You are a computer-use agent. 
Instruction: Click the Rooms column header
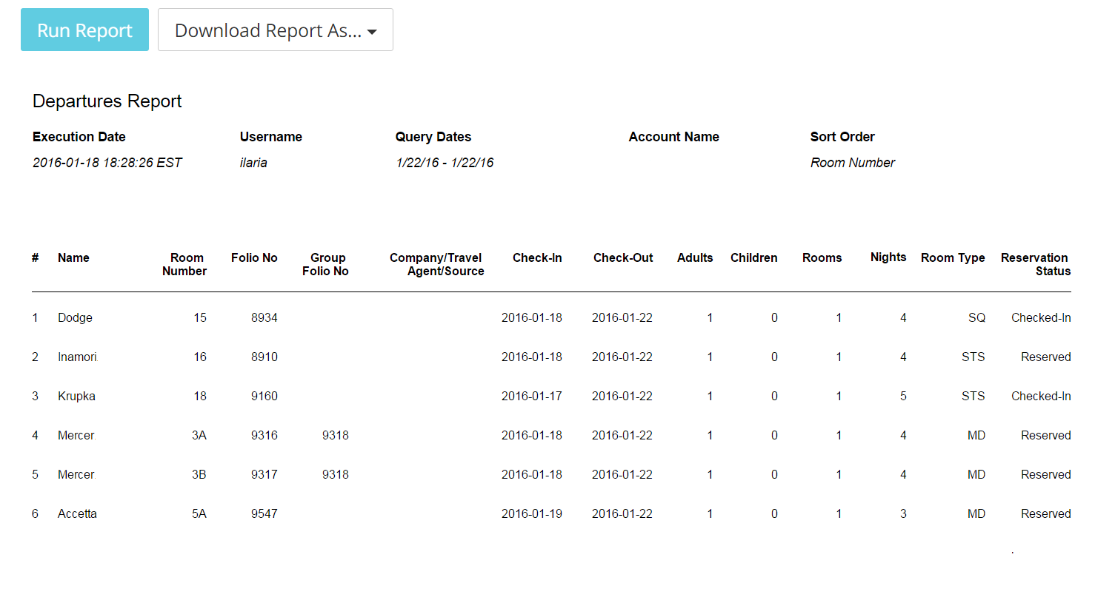click(822, 258)
